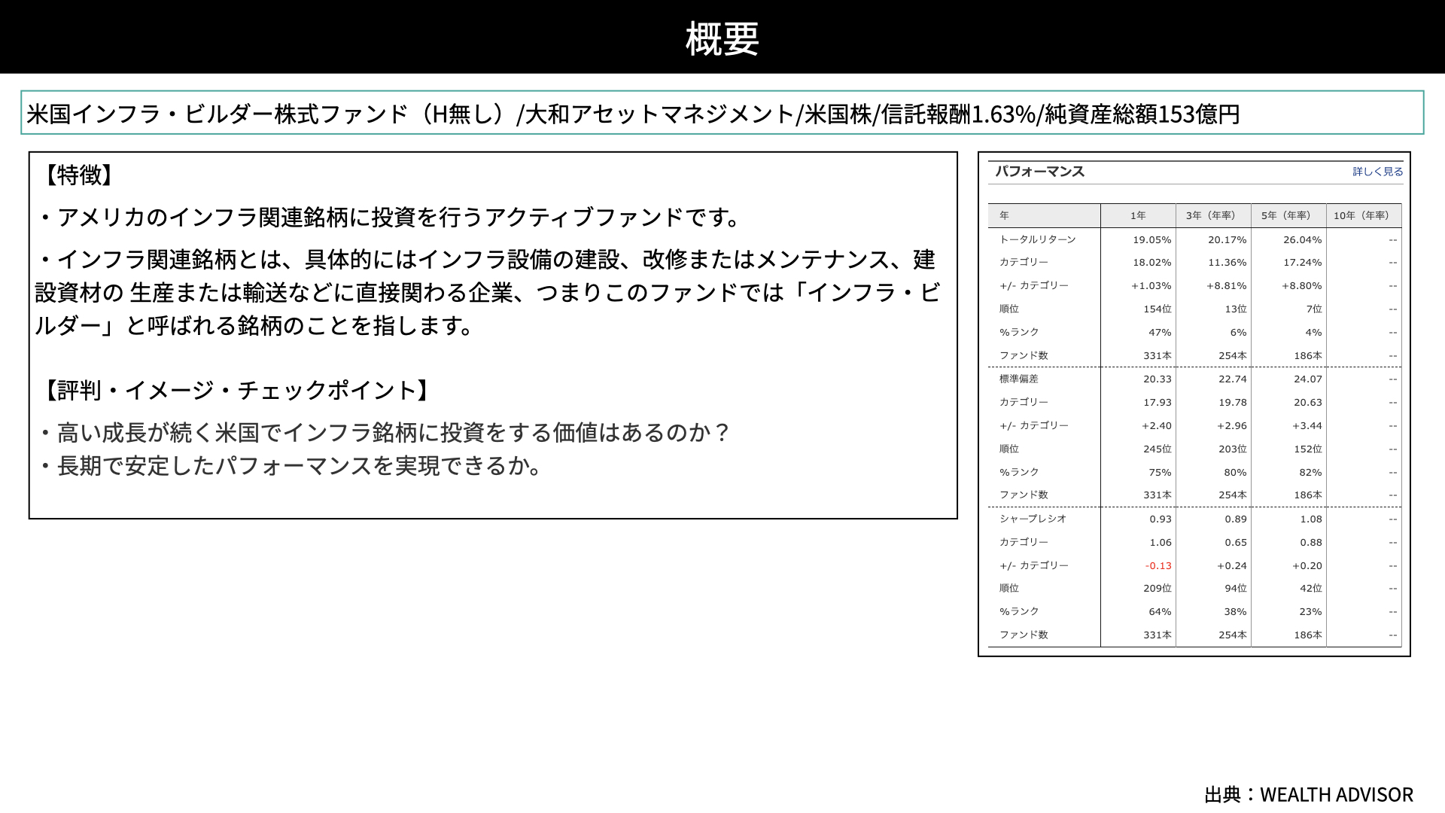The height and width of the screenshot is (813, 1445).
Task: Click the 82% percent rank value
Action: (x=1310, y=473)
